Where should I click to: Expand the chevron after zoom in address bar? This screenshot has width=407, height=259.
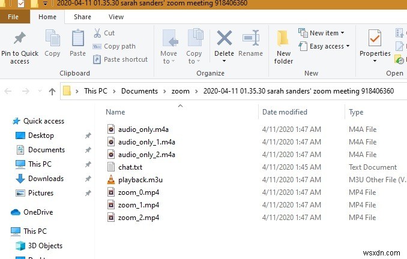coord(196,91)
